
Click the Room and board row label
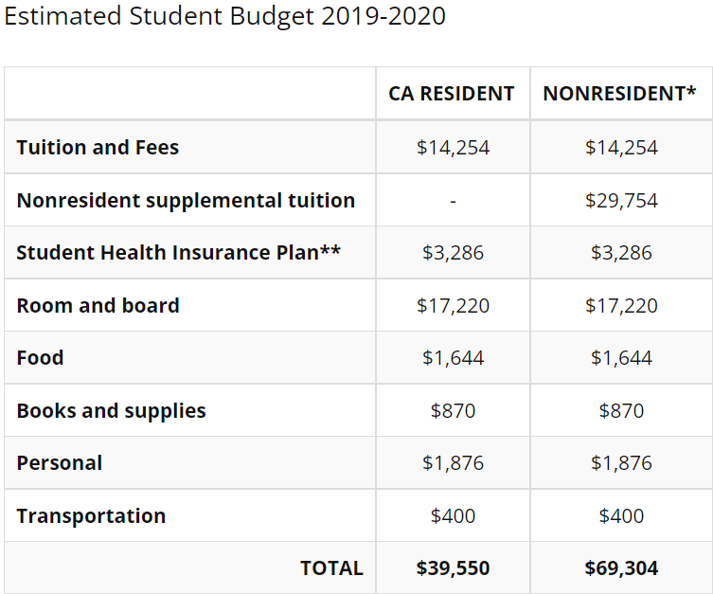pyautogui.click(x=98, y=305)
